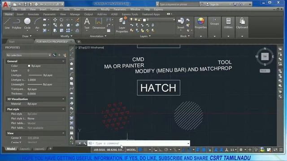
Task: Toggle lineweight display in status bar
Action: click(198, 150)
